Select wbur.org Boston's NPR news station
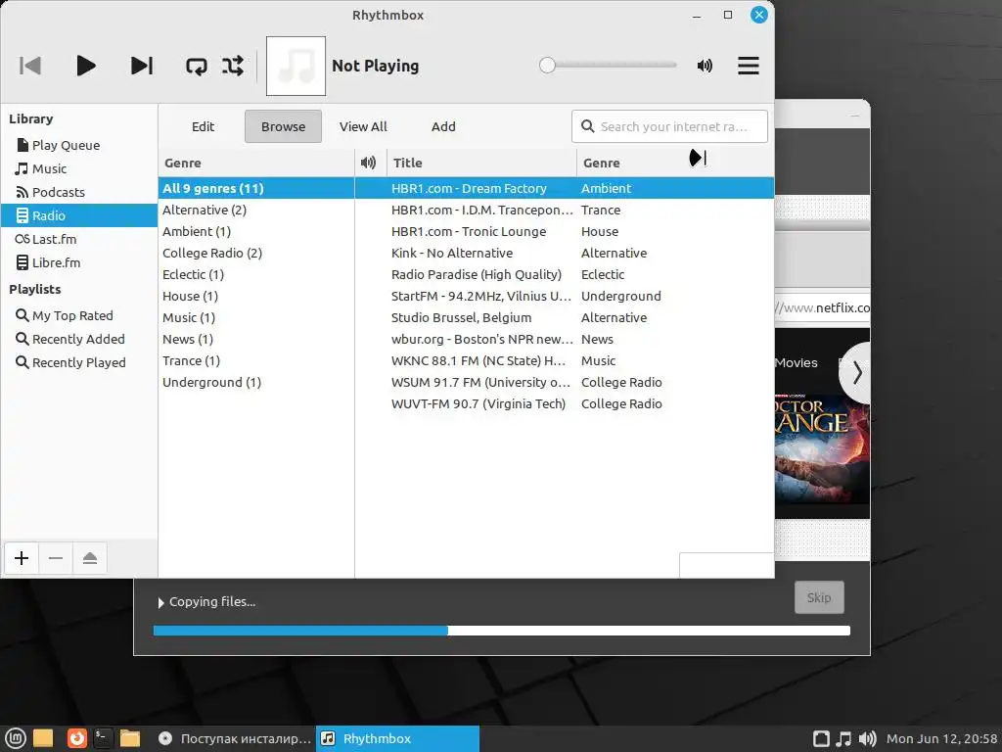Image resolution: width=1002 pixels, height=752 pixels. coord(565,339)
